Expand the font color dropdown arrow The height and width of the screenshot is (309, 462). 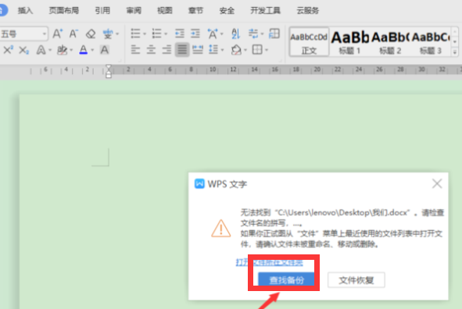(92, 50)
